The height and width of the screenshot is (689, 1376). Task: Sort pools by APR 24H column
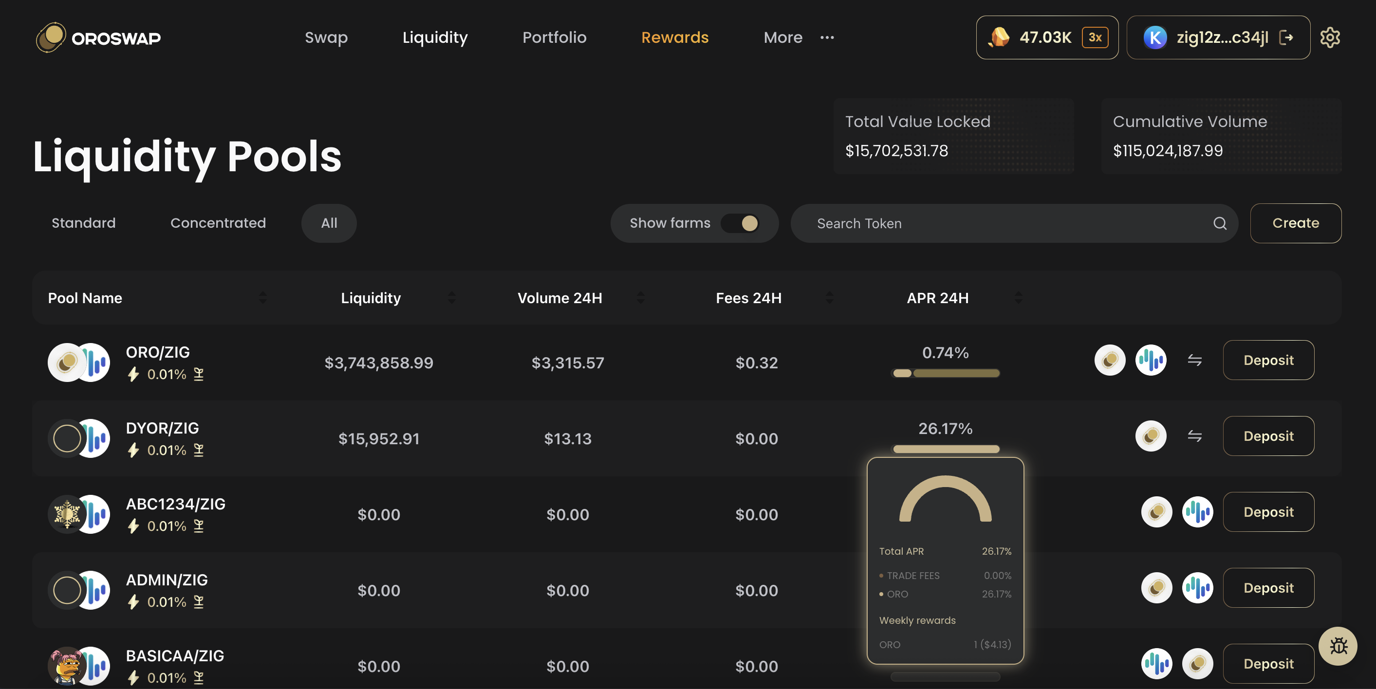(x=1018, y=298)
